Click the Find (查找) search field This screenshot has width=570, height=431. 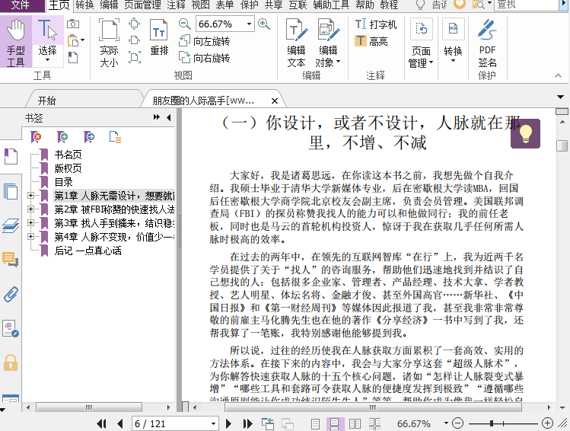tap(526, 5)
